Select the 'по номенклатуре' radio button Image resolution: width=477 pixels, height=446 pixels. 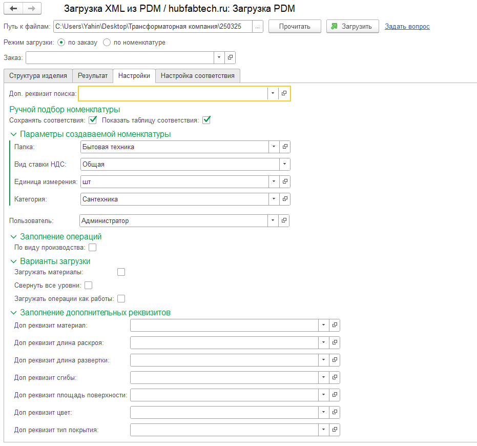coord(107,43)
